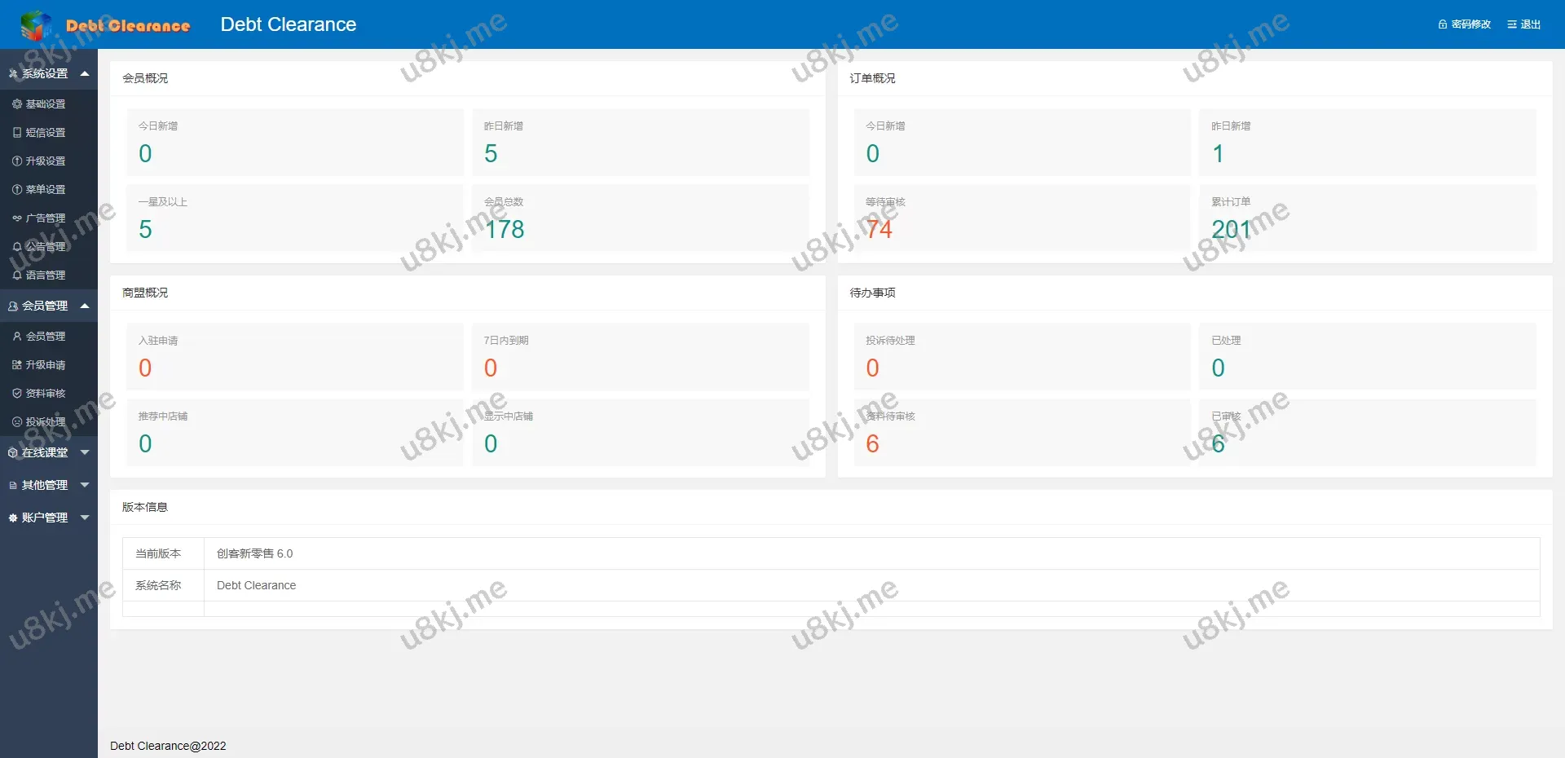Expand the 在线课堂 dropdown arrow
The height and width of the screenshot is (758, 1565).
click(85, 452)
